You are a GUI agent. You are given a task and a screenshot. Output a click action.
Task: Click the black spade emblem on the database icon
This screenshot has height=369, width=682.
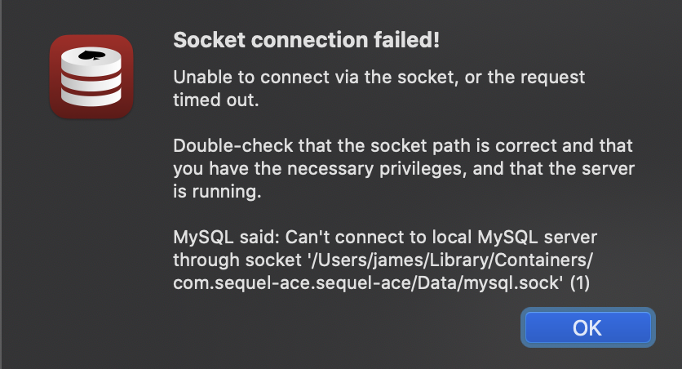point(91,56)
